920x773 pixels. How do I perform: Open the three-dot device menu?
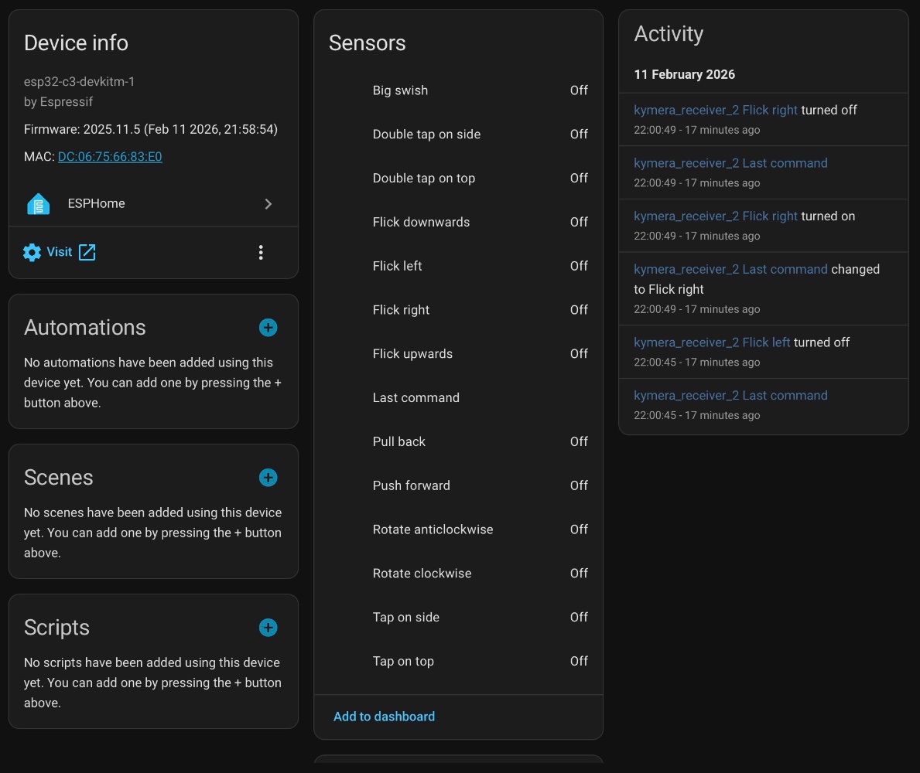261,252
